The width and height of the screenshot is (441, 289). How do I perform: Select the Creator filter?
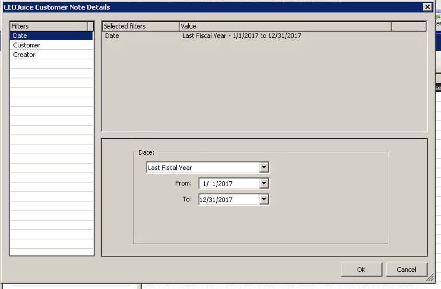point(51,55)
